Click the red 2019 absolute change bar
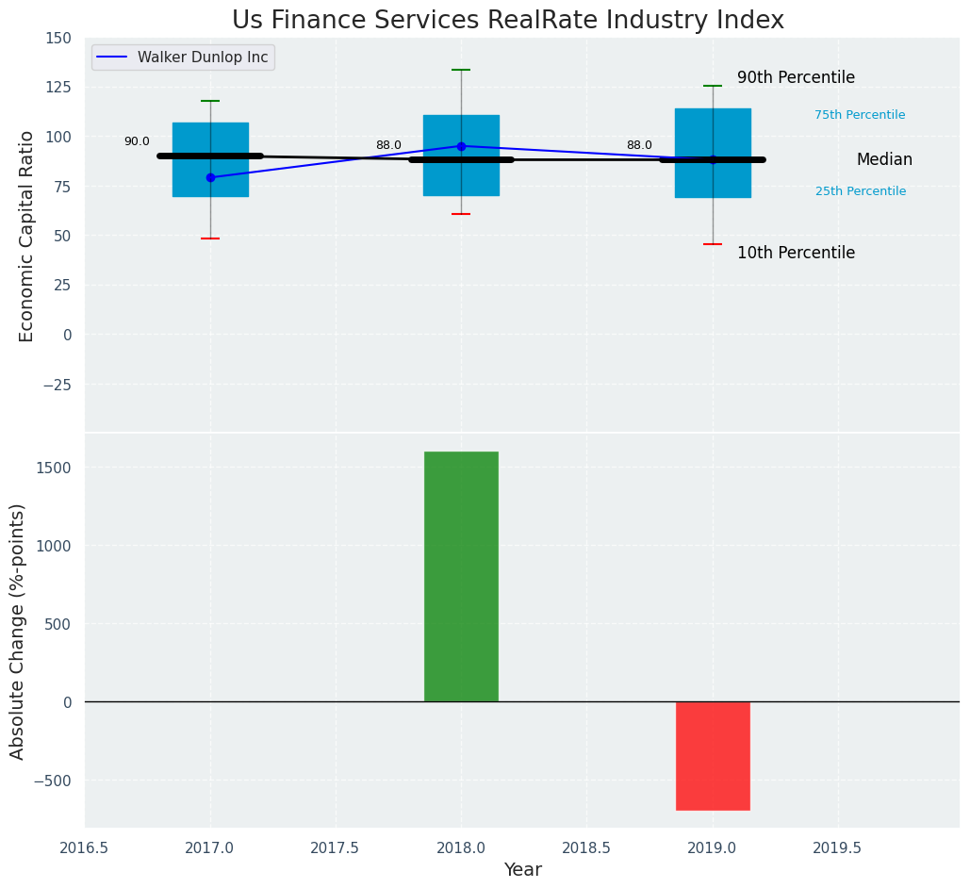 [713, 755]
